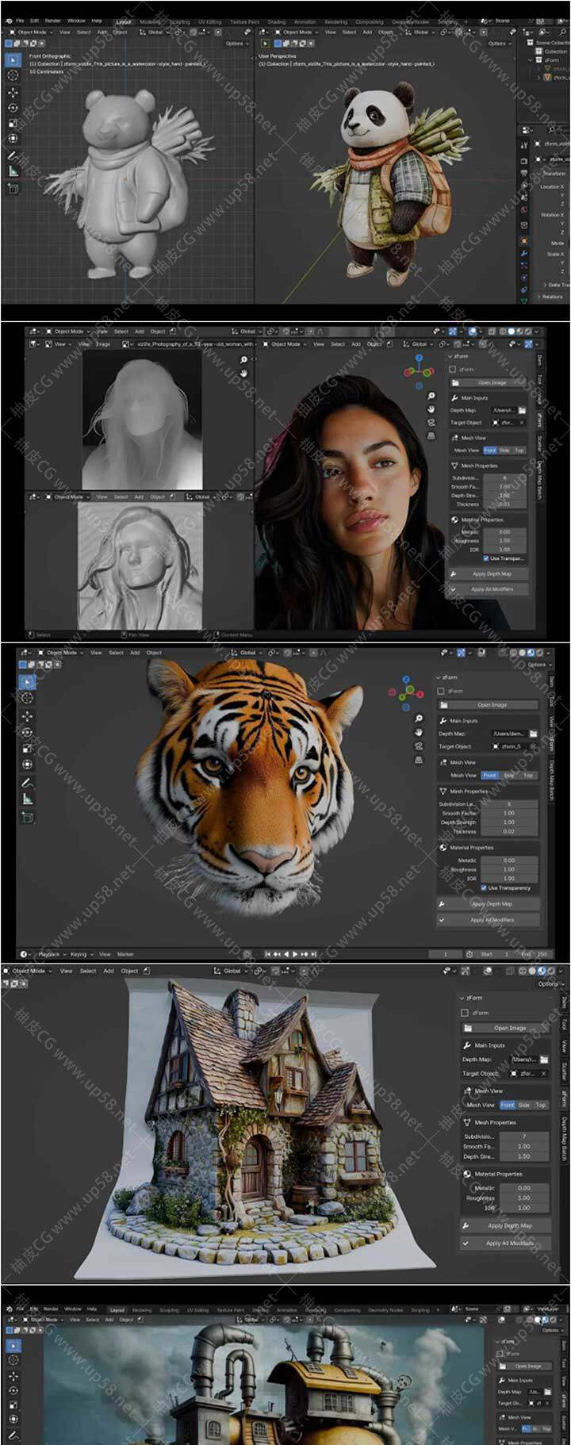Image resolution: width=571 pixels, height=1445 pixels.
Task: Select the Cursor tool in panda screenshot toolbar
Action: [x=13, y=75]
